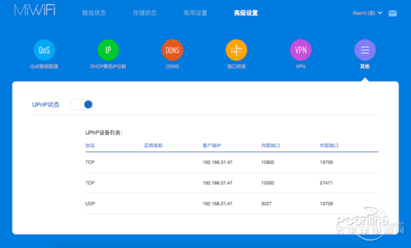This screenshot has width=411, height=248.
Task: Select external port 27471
Action: click(x=326, y=183)
